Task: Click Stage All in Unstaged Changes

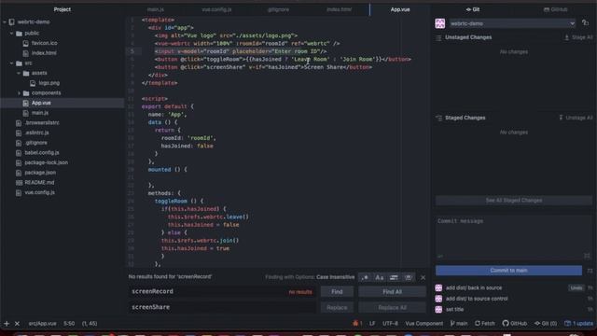Action: tap(578, 37)
